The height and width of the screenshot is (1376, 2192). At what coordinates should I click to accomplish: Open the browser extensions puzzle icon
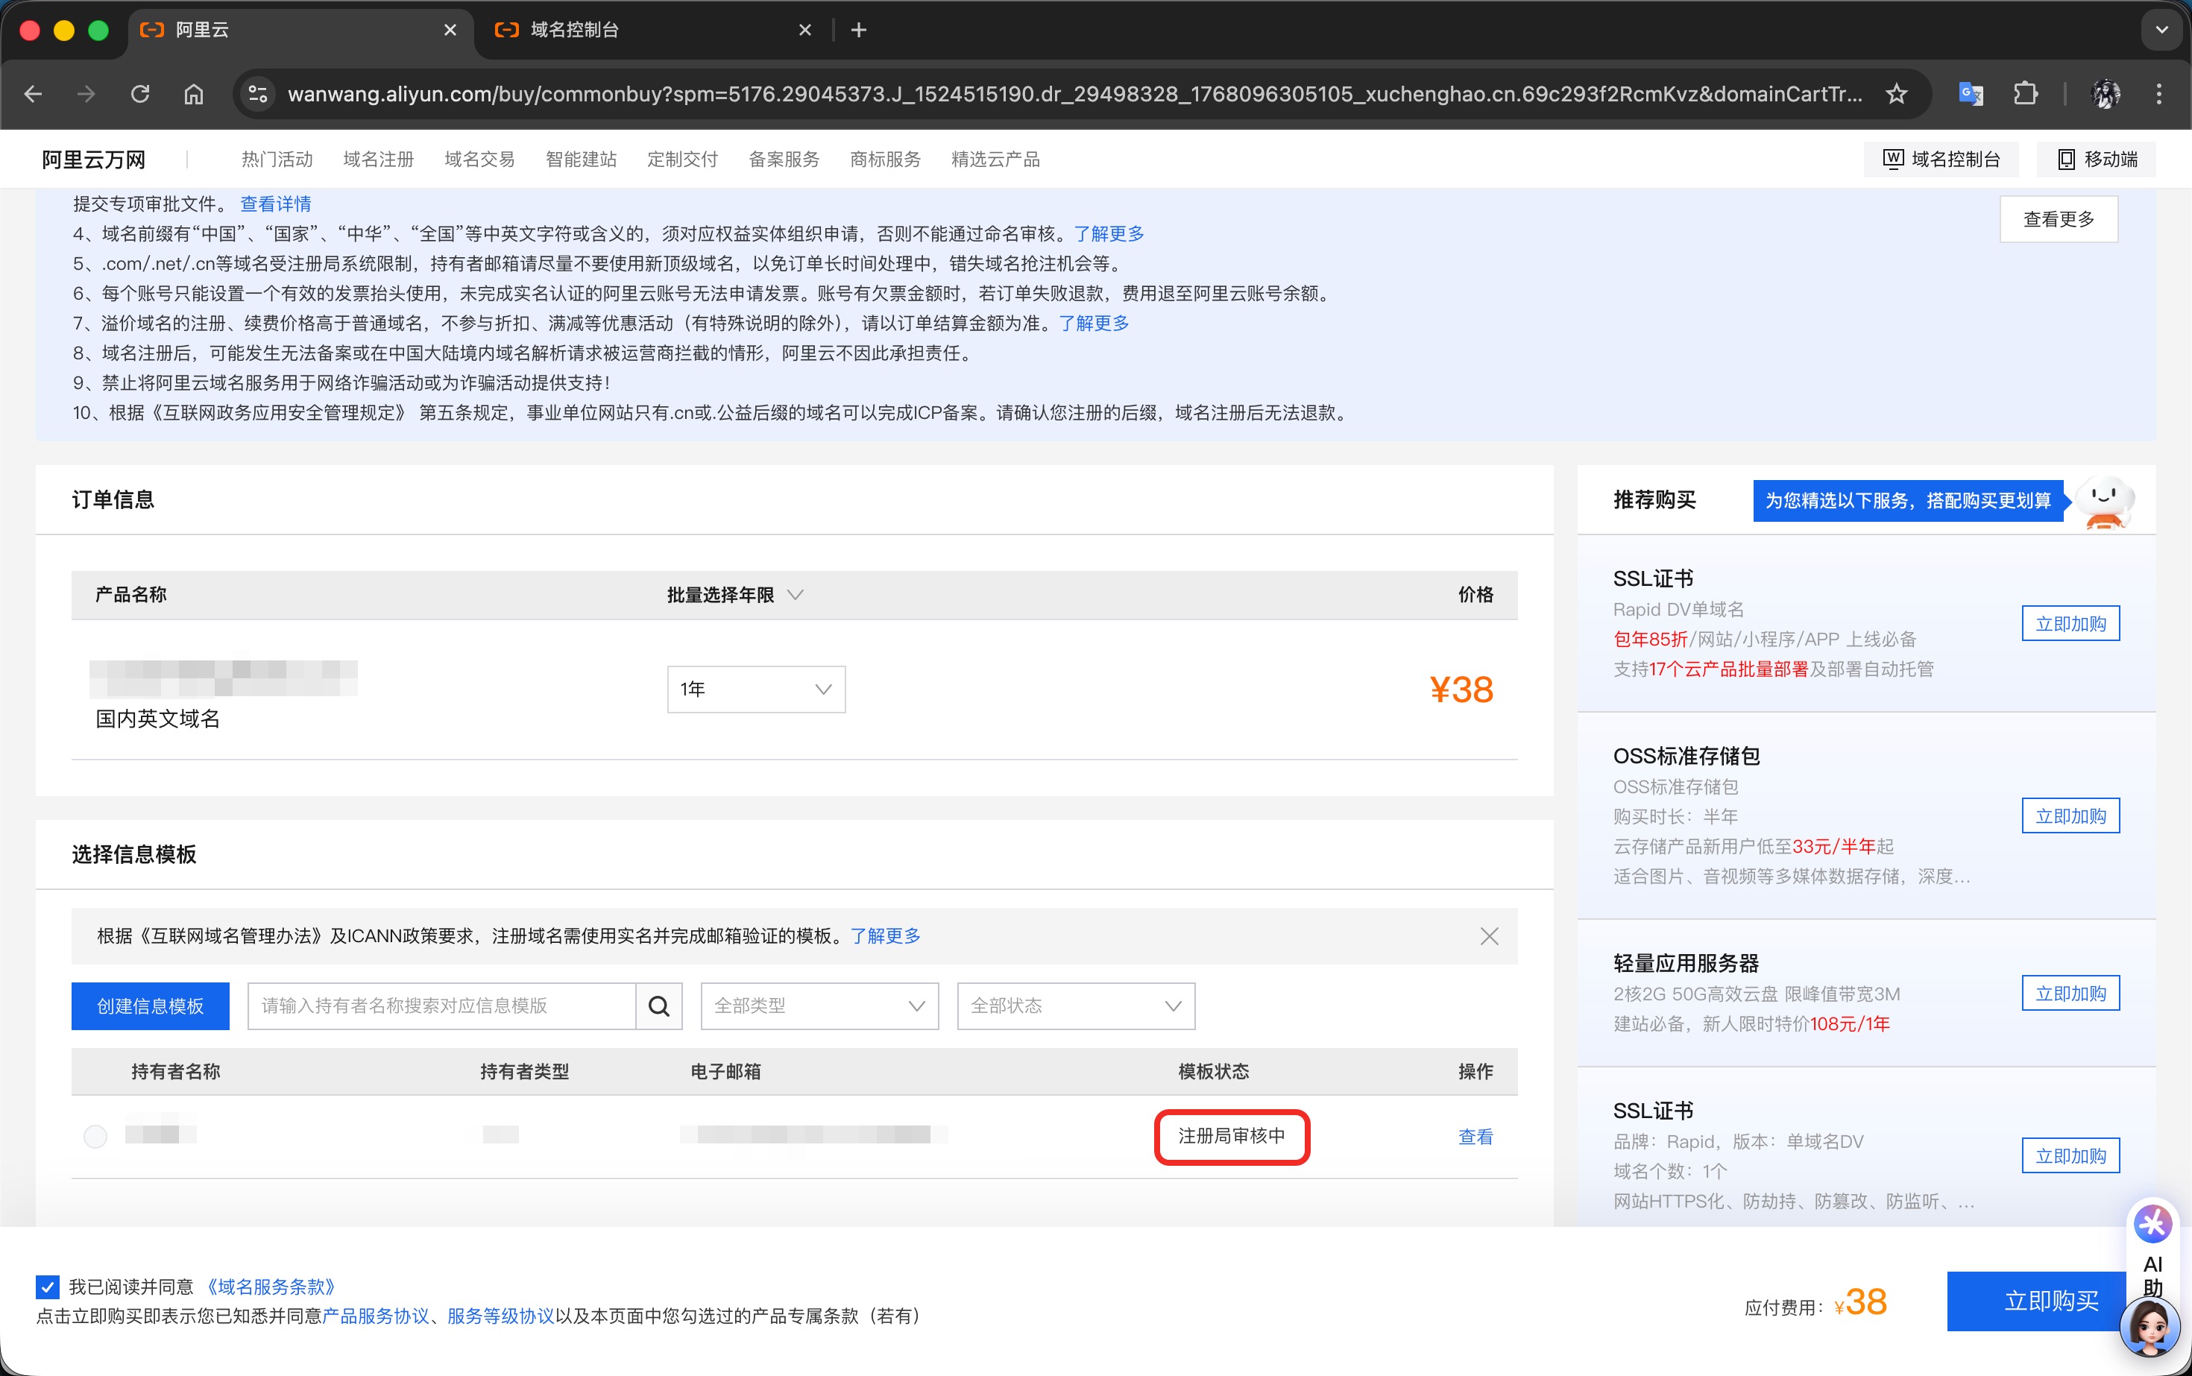click(2026, 94)
